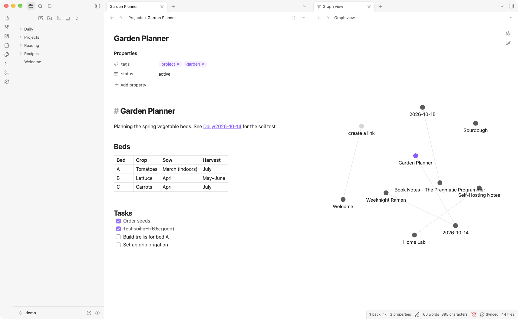Select the Garden Planner tab

point(136,6)
